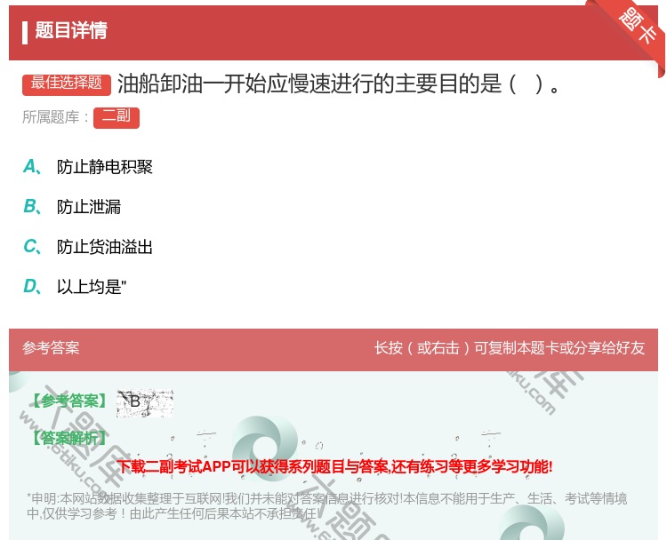Screen dimensions: 667x540
Task: Click the 题卡 corner ribbon
Action: tap(637, 28)
